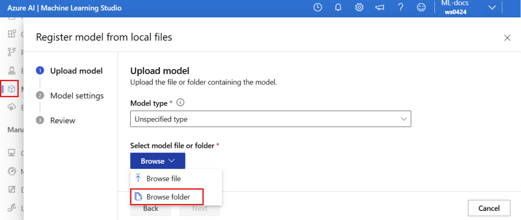Select the Upload model step
The image size is (521, 220).
(x=76, y=71)
